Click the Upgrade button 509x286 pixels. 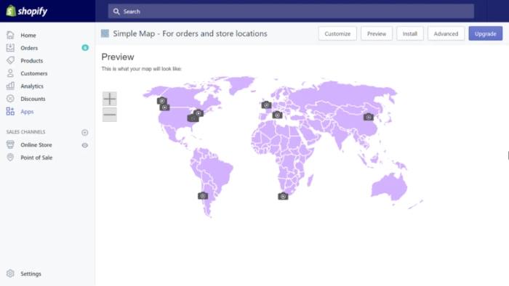click(485, 33)
